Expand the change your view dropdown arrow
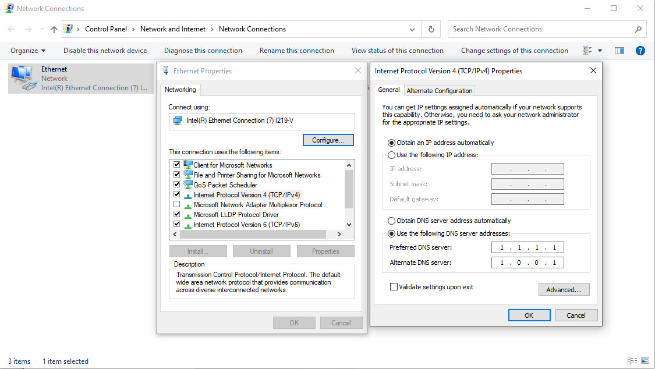Viewport: 655px width, 369px height. coord(600,51)
